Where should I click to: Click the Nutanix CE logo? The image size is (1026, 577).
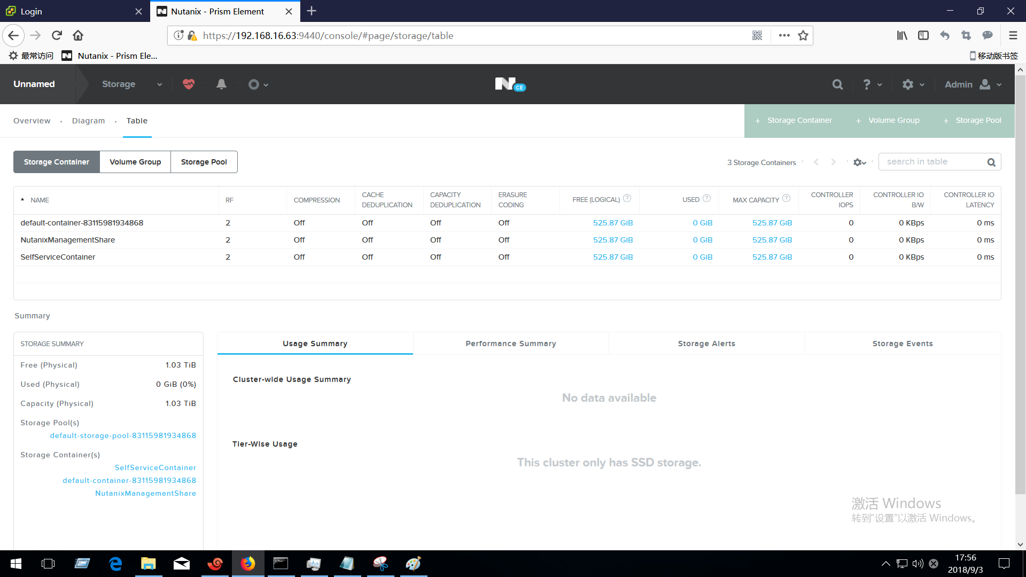pos(510,84)
